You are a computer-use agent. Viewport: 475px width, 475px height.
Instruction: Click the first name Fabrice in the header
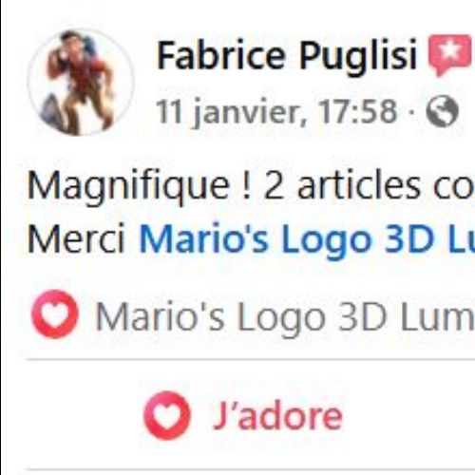(x=221, y=54)
